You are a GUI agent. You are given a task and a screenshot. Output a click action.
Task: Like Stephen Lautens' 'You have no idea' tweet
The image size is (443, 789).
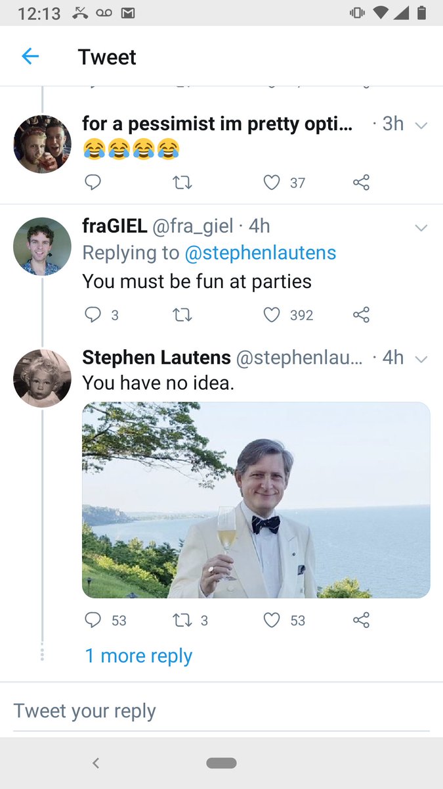coord(272,620)
